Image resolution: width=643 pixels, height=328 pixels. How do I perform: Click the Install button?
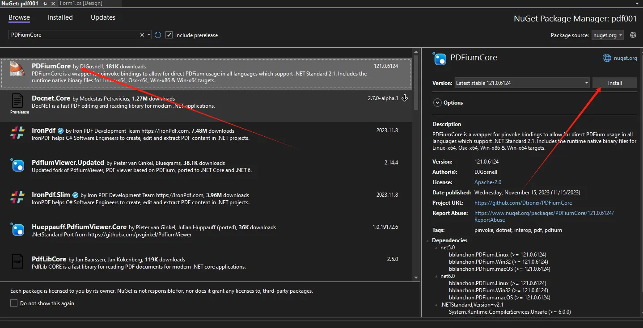[615, 83]
